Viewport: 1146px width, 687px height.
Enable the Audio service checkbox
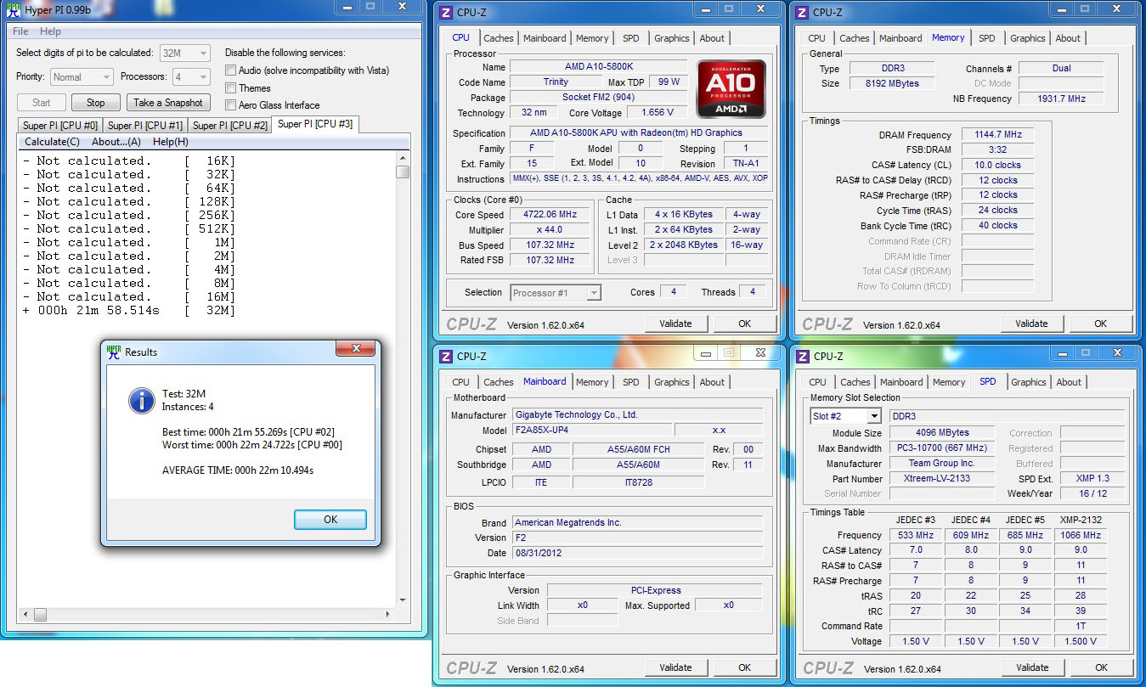231,70
